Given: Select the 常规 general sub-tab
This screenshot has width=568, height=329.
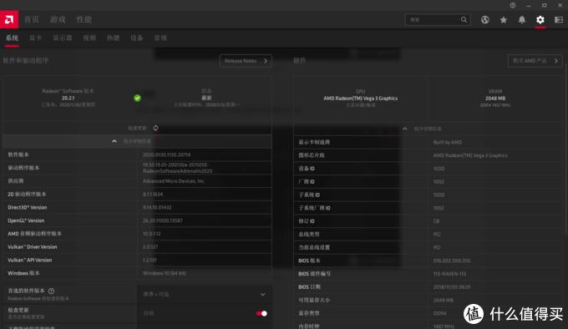Looking at the screenshot, I should [160, 38].
